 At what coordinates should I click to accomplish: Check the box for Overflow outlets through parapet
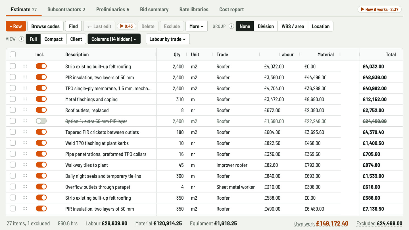pos(13,187)
